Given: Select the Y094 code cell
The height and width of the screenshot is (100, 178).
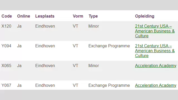Looking at the screenshot, I should [6, 46].
